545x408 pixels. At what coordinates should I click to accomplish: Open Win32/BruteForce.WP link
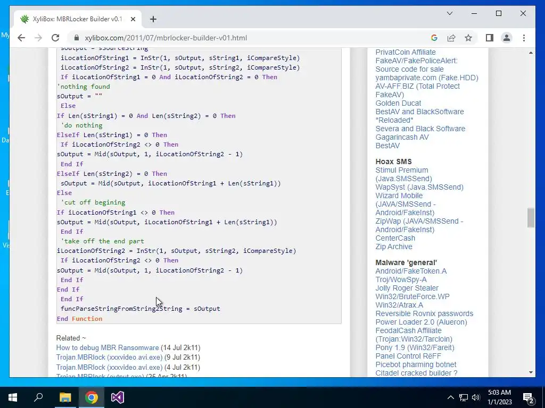pyautogui.click(x=412, y=296)
